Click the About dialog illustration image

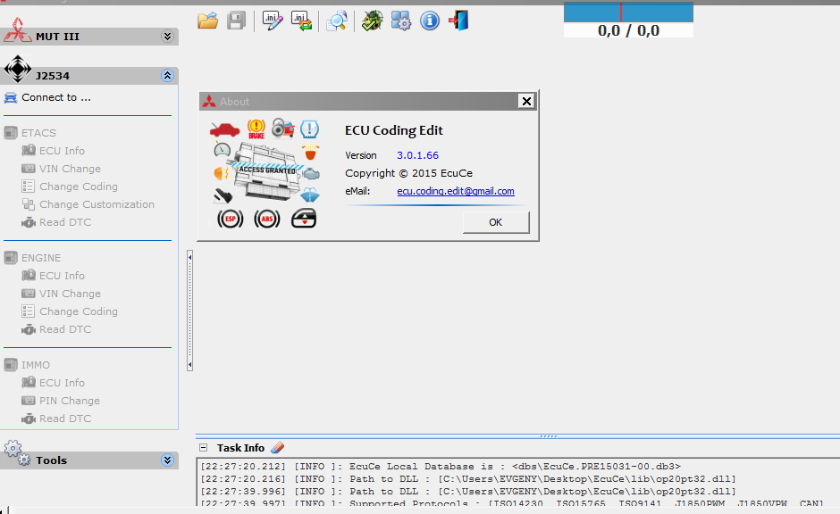pos(265,174)
